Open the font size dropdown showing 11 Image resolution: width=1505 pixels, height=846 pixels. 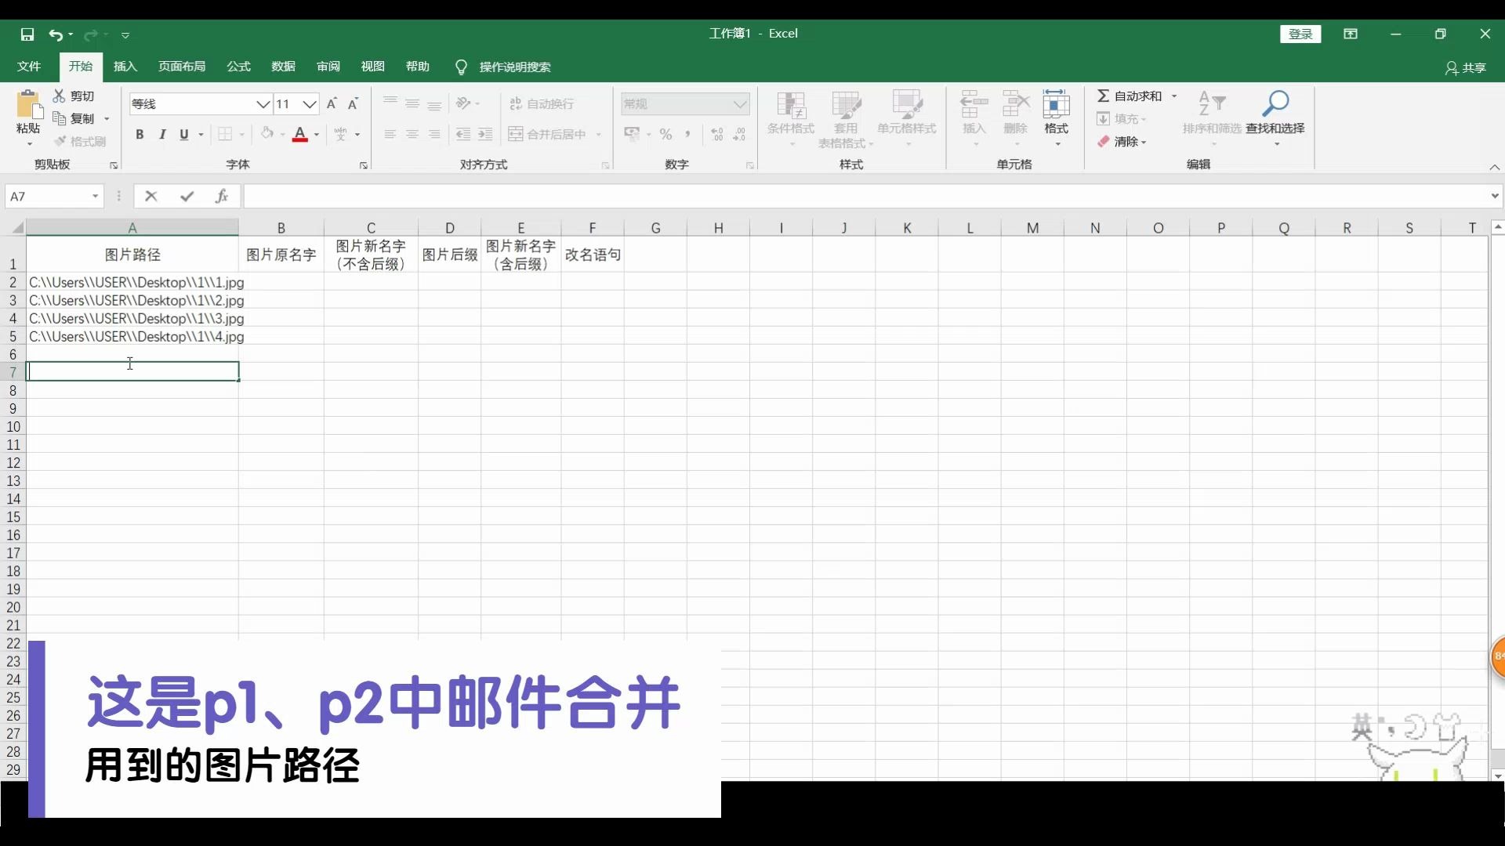point(310,103)
